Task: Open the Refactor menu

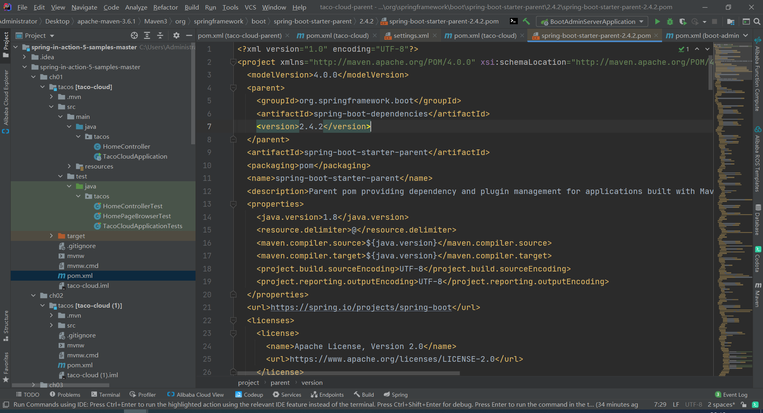Action: [165, 7]
